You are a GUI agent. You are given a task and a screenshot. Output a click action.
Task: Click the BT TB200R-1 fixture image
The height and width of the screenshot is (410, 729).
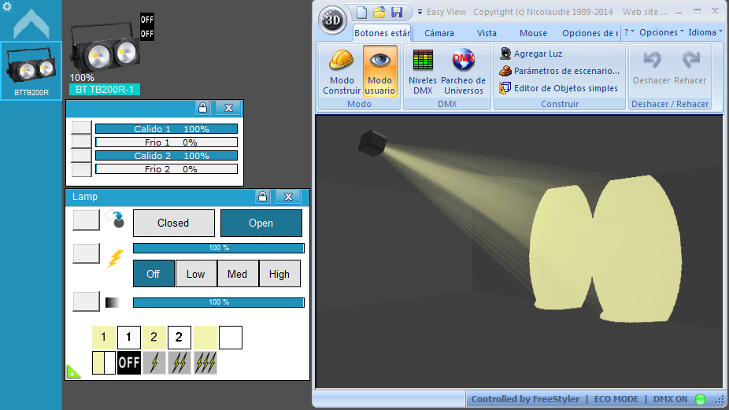coord(105,47)
